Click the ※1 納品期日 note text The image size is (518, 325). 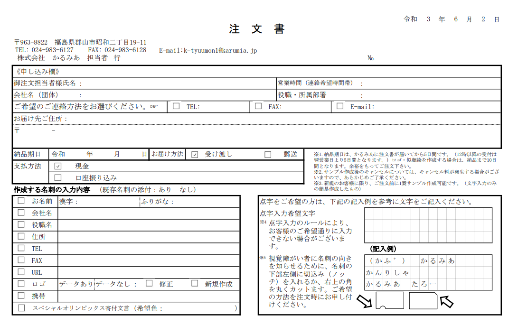coord(405,160)
